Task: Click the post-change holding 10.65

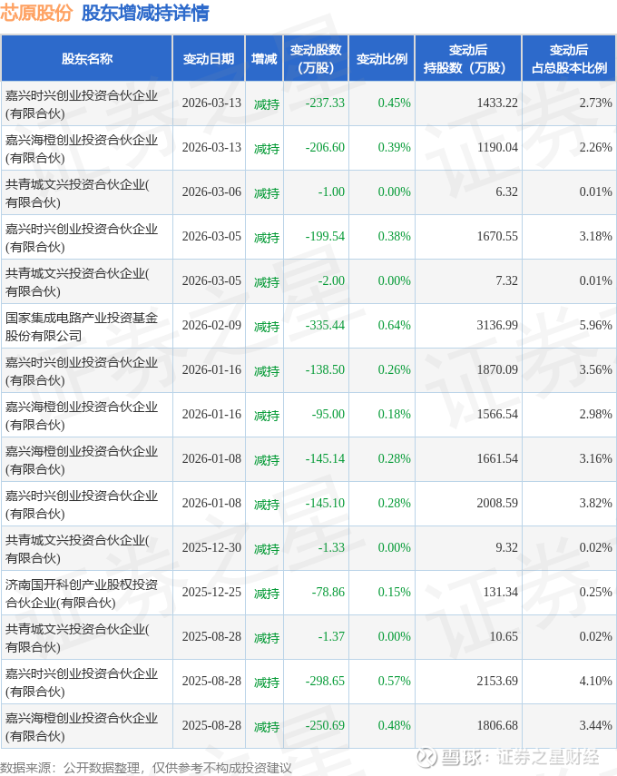Action: 504,636
